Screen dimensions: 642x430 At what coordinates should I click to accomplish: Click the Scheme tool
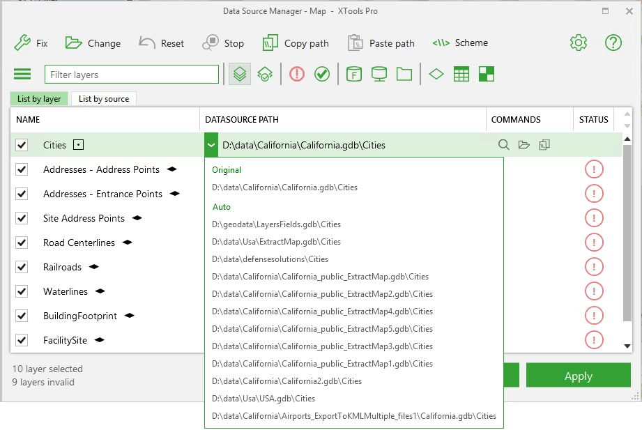(460, 43)
